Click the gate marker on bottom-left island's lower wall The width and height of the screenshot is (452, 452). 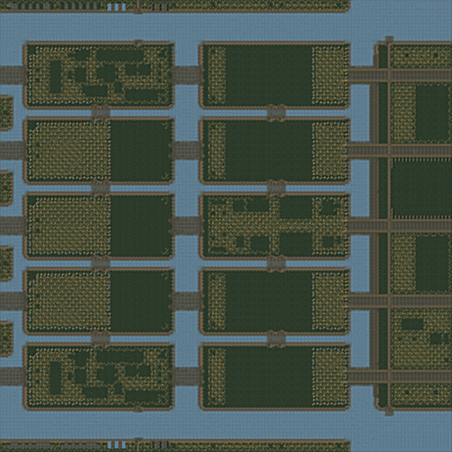pyautogui.click(x=138, y=409)
